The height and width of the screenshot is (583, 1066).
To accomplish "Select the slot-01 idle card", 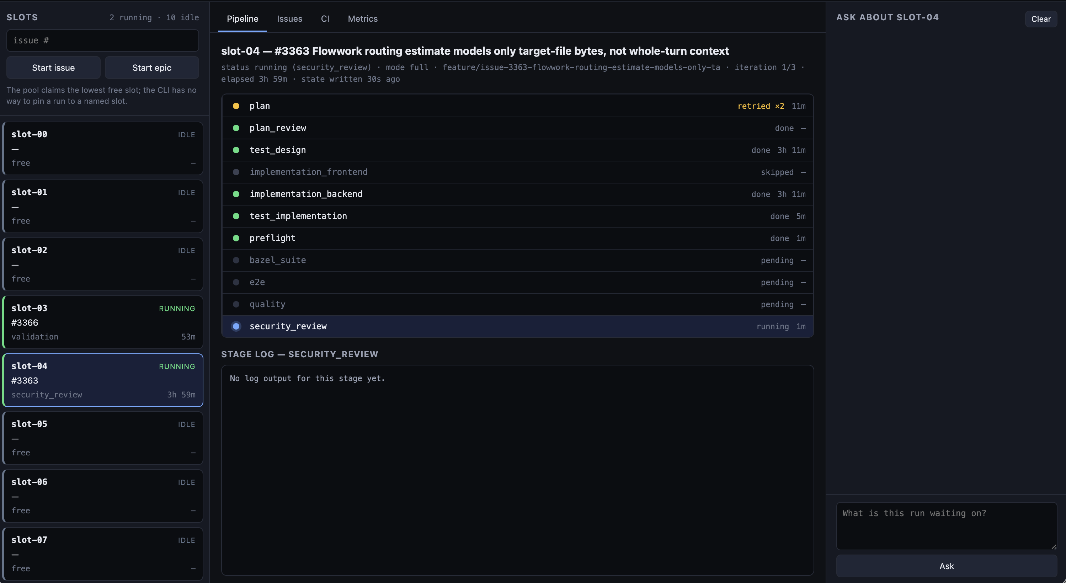I will coord(103,206).
